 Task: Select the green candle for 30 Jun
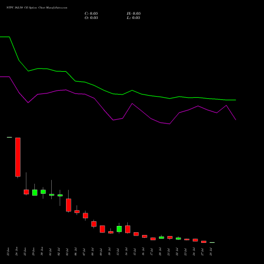43,192
